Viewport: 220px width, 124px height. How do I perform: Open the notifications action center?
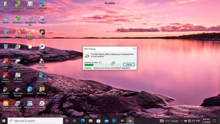coord(214,121)
